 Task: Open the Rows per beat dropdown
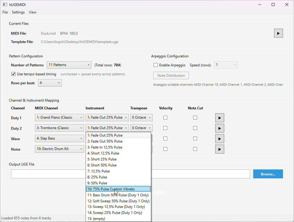click(50, 83)
